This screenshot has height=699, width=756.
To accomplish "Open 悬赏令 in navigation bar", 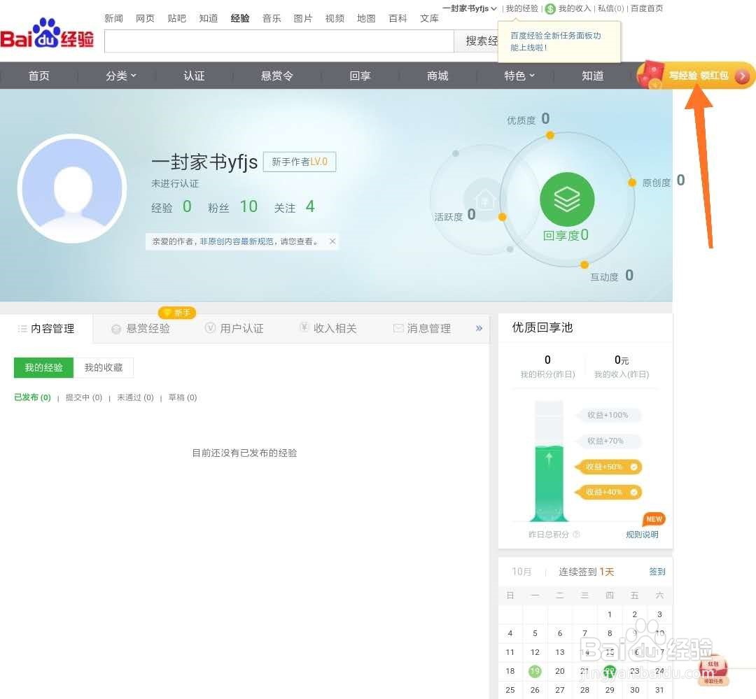I will click(x=276, y=76).
